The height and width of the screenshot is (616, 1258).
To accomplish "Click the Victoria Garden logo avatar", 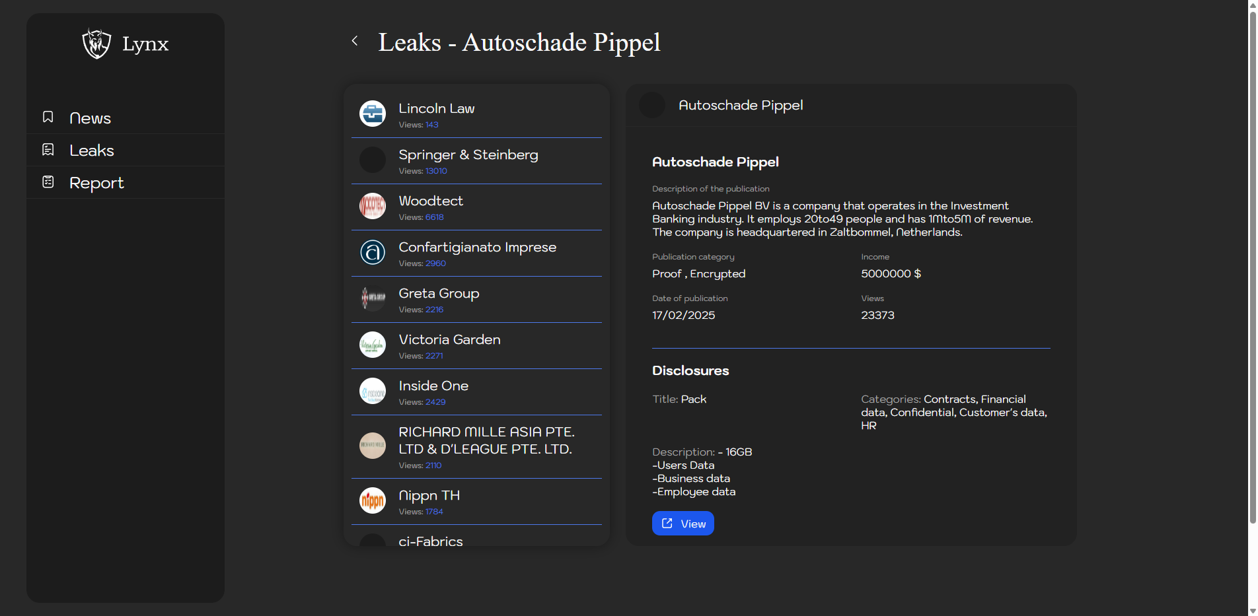I will (x=372, y=345).
